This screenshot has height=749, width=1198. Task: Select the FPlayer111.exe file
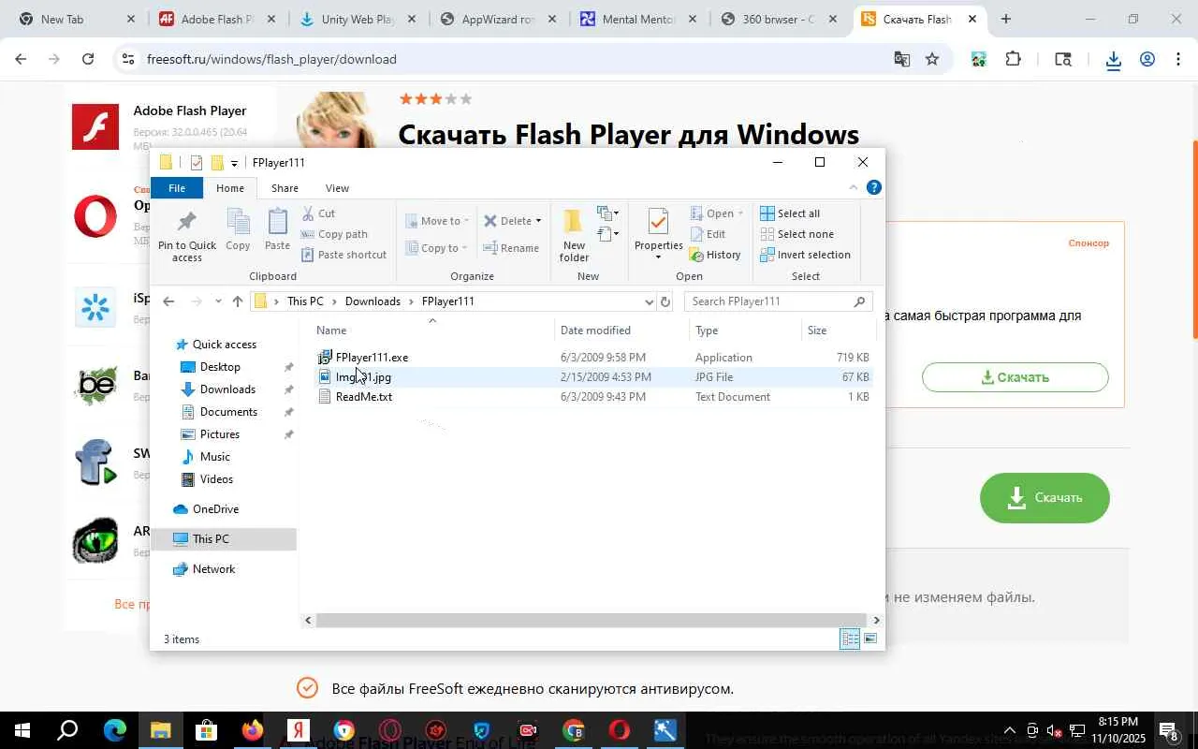click(x=372, y=358)
